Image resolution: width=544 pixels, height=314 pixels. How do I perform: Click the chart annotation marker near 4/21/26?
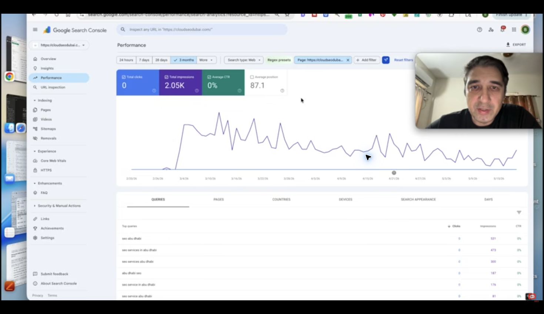pyautogui.click(x=394, y=173)
